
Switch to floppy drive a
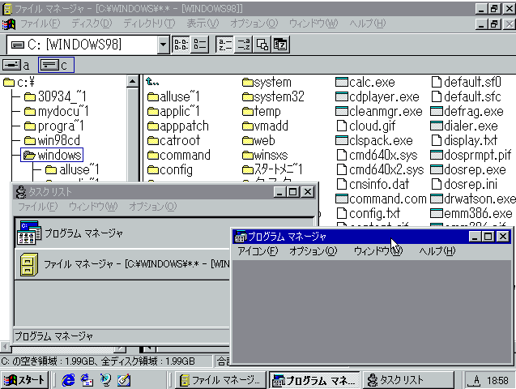click(x=16, y=65)
